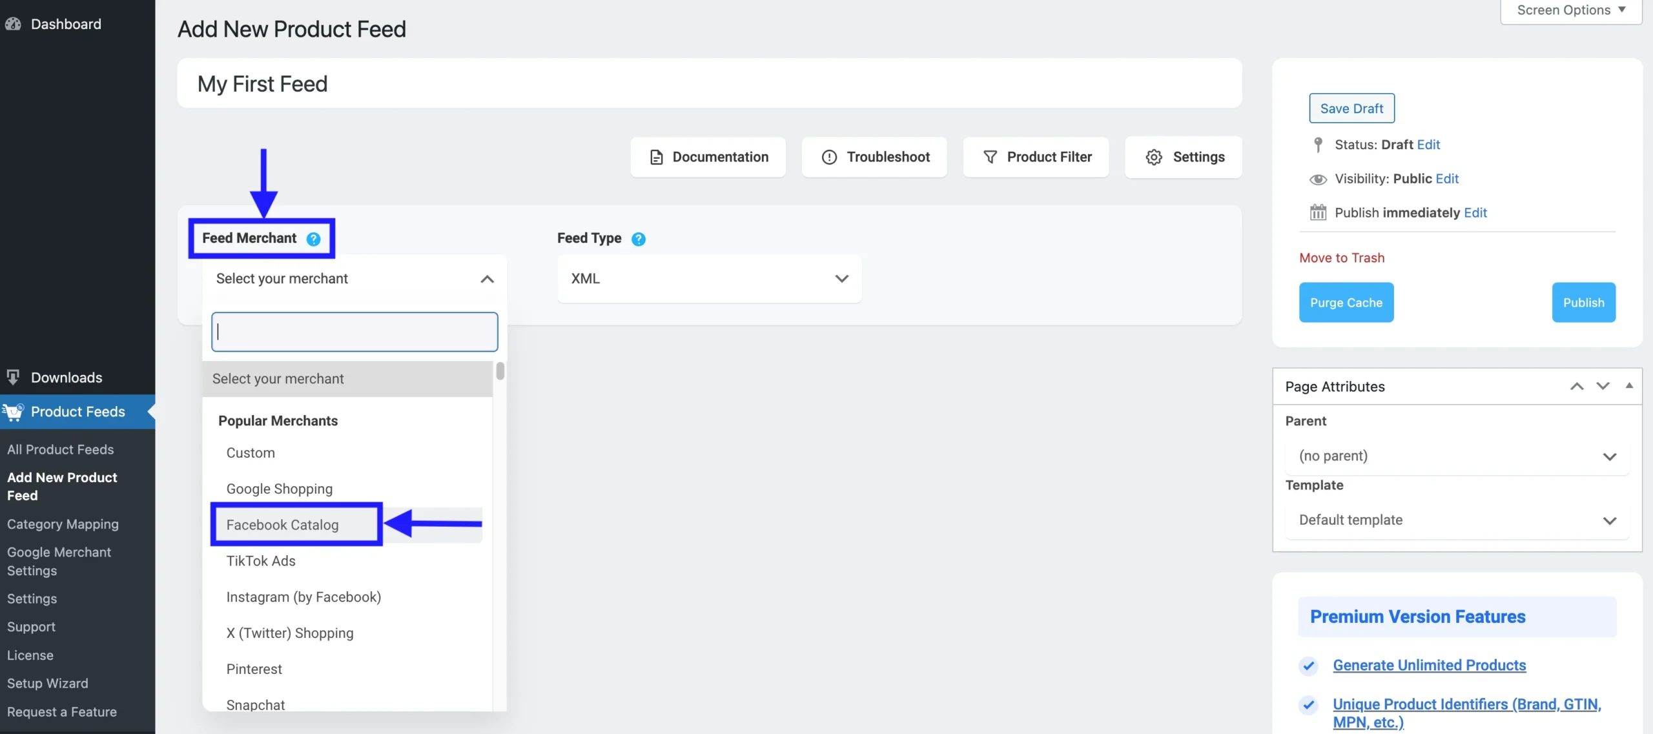Viewport: 1653px width, 734px height.
Task: Move Page Attributes panel up arrow
Action: 1577,386
